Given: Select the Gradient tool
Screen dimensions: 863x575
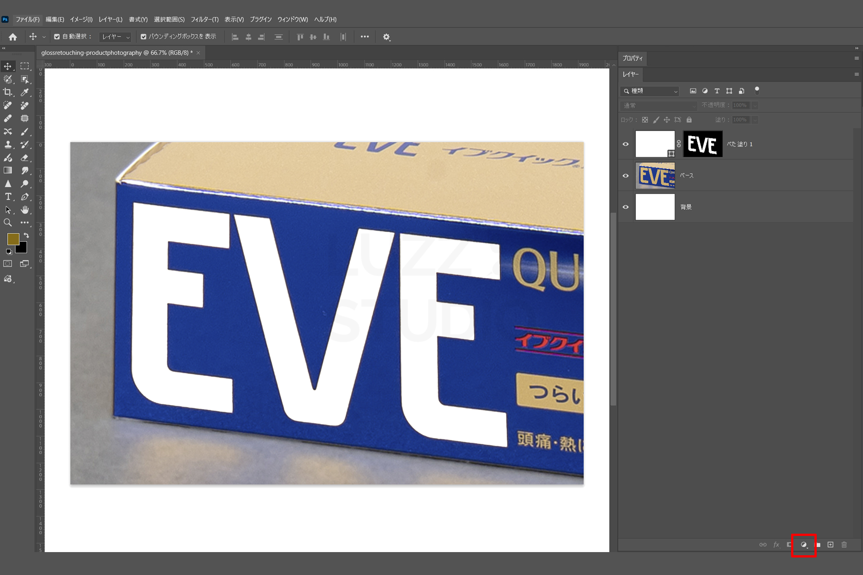Looking at the screenshot, I should point(8,170).
